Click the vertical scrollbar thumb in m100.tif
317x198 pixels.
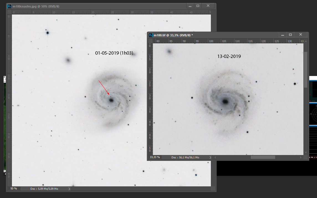click(x=306, y=70)
